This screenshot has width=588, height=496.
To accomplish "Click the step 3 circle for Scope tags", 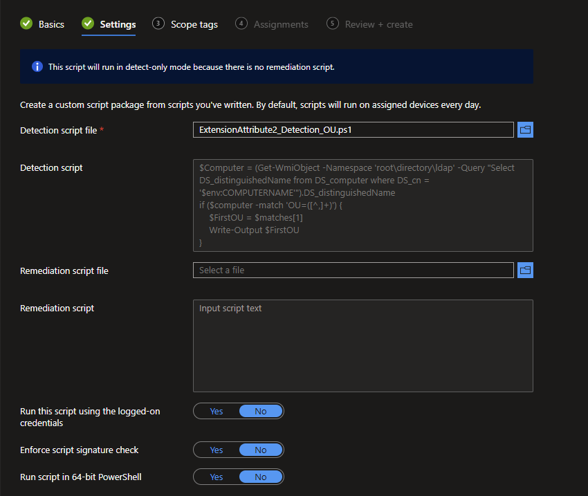I will 158,24.
